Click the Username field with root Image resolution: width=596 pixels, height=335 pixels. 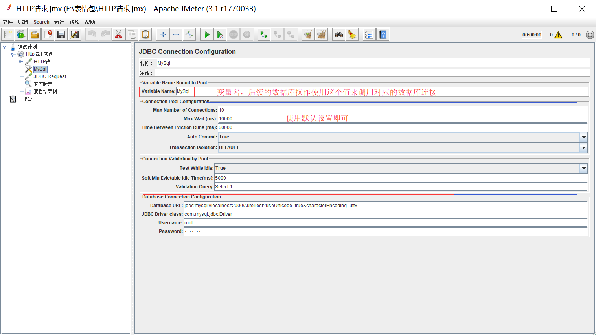point(385,223)
